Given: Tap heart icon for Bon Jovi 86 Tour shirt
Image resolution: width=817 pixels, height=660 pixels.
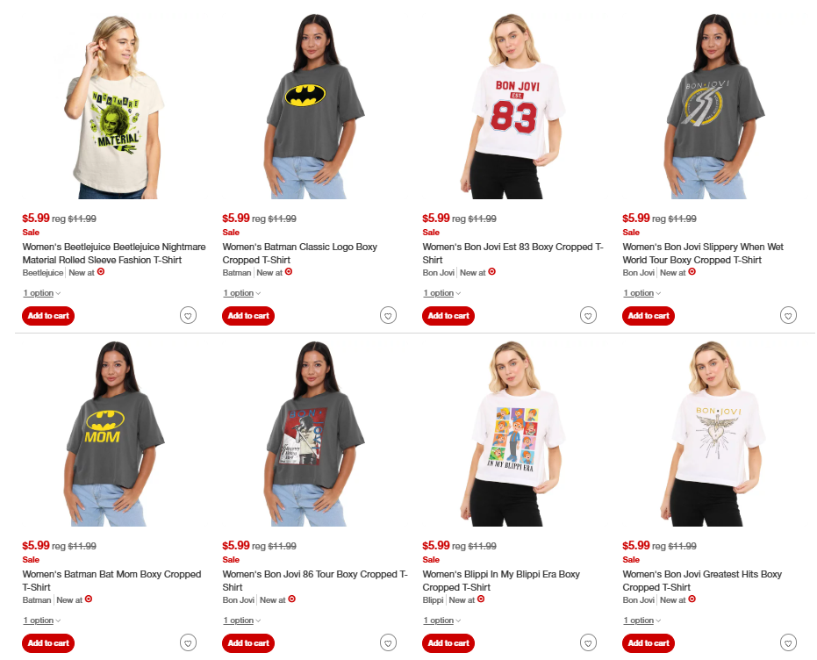Looking at the screenshot, I should tap(388, 642).
